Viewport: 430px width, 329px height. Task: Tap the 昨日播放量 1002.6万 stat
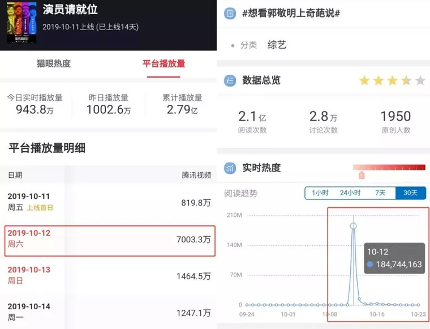click(x=109, y=104)
